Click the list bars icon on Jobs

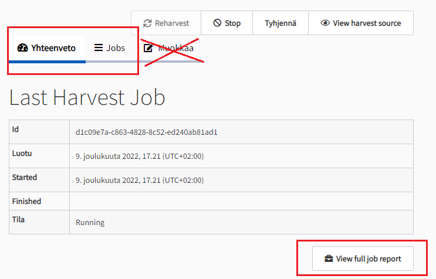[99, 48]
